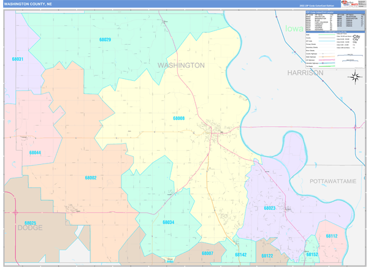Click the 68034 ZIP label

168,222
